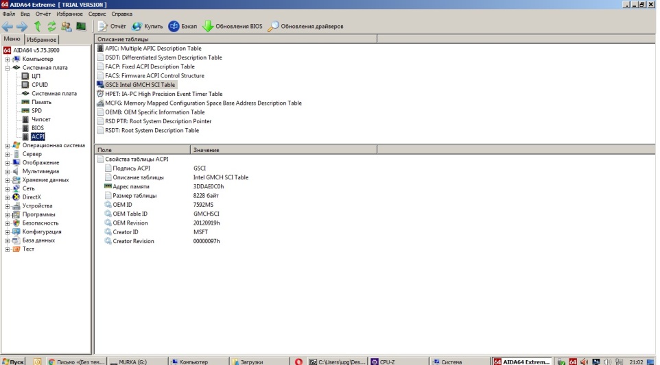
Task: Select RSDT: Root System Description Table
Action: click(152, 131)
